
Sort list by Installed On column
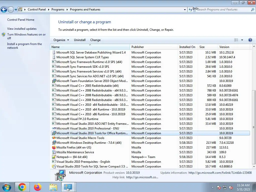(188, 47)
